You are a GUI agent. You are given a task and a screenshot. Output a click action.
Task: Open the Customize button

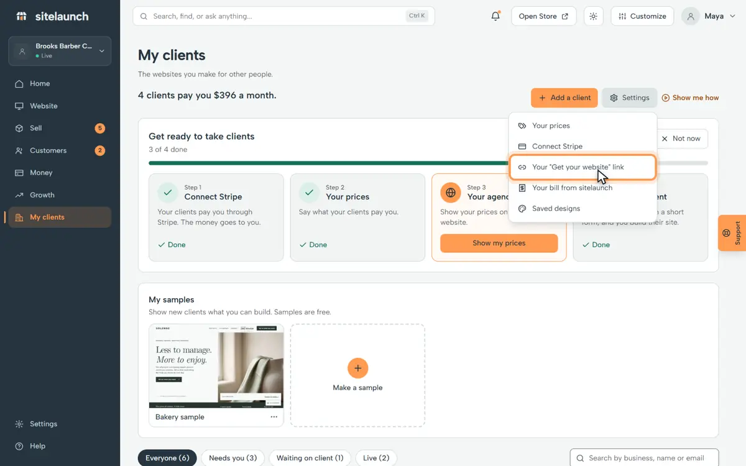[x=642, y=16]
